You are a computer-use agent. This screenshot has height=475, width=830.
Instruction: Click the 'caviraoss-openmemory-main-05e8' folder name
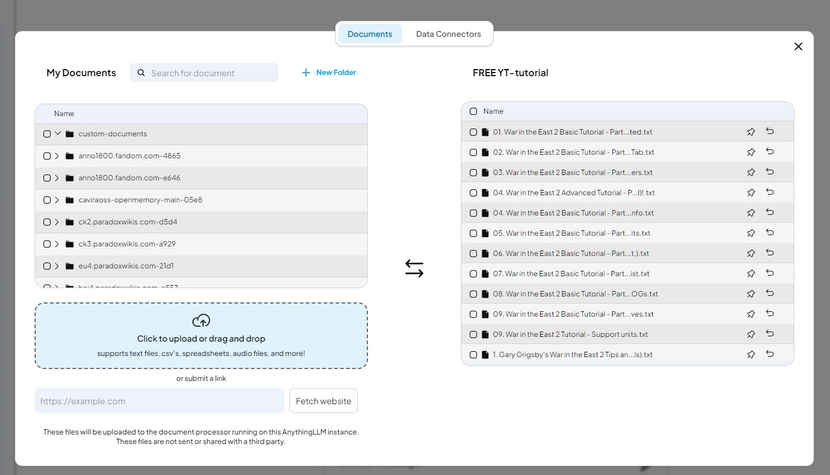141,200
